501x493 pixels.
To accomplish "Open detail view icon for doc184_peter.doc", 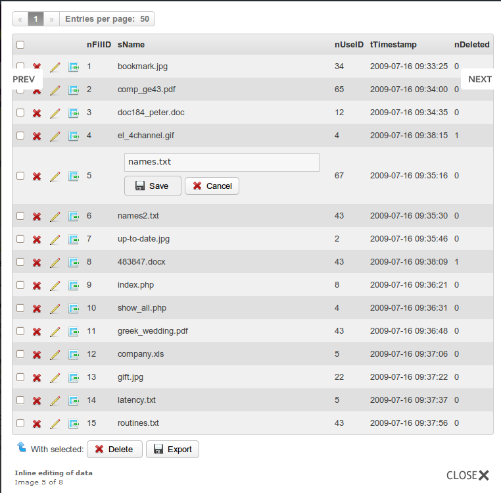I will (73, 113).
